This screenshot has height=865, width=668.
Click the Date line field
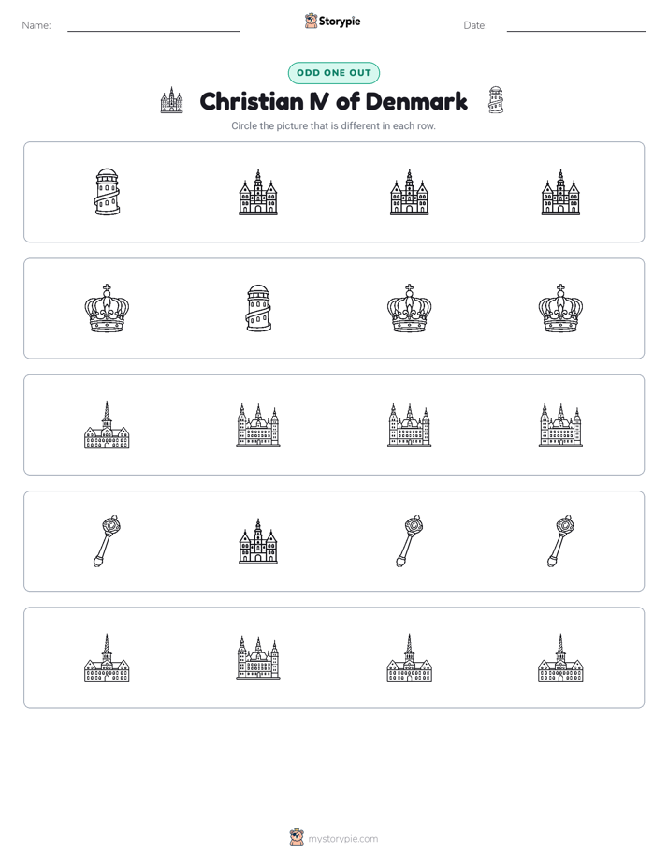(576, 25)
